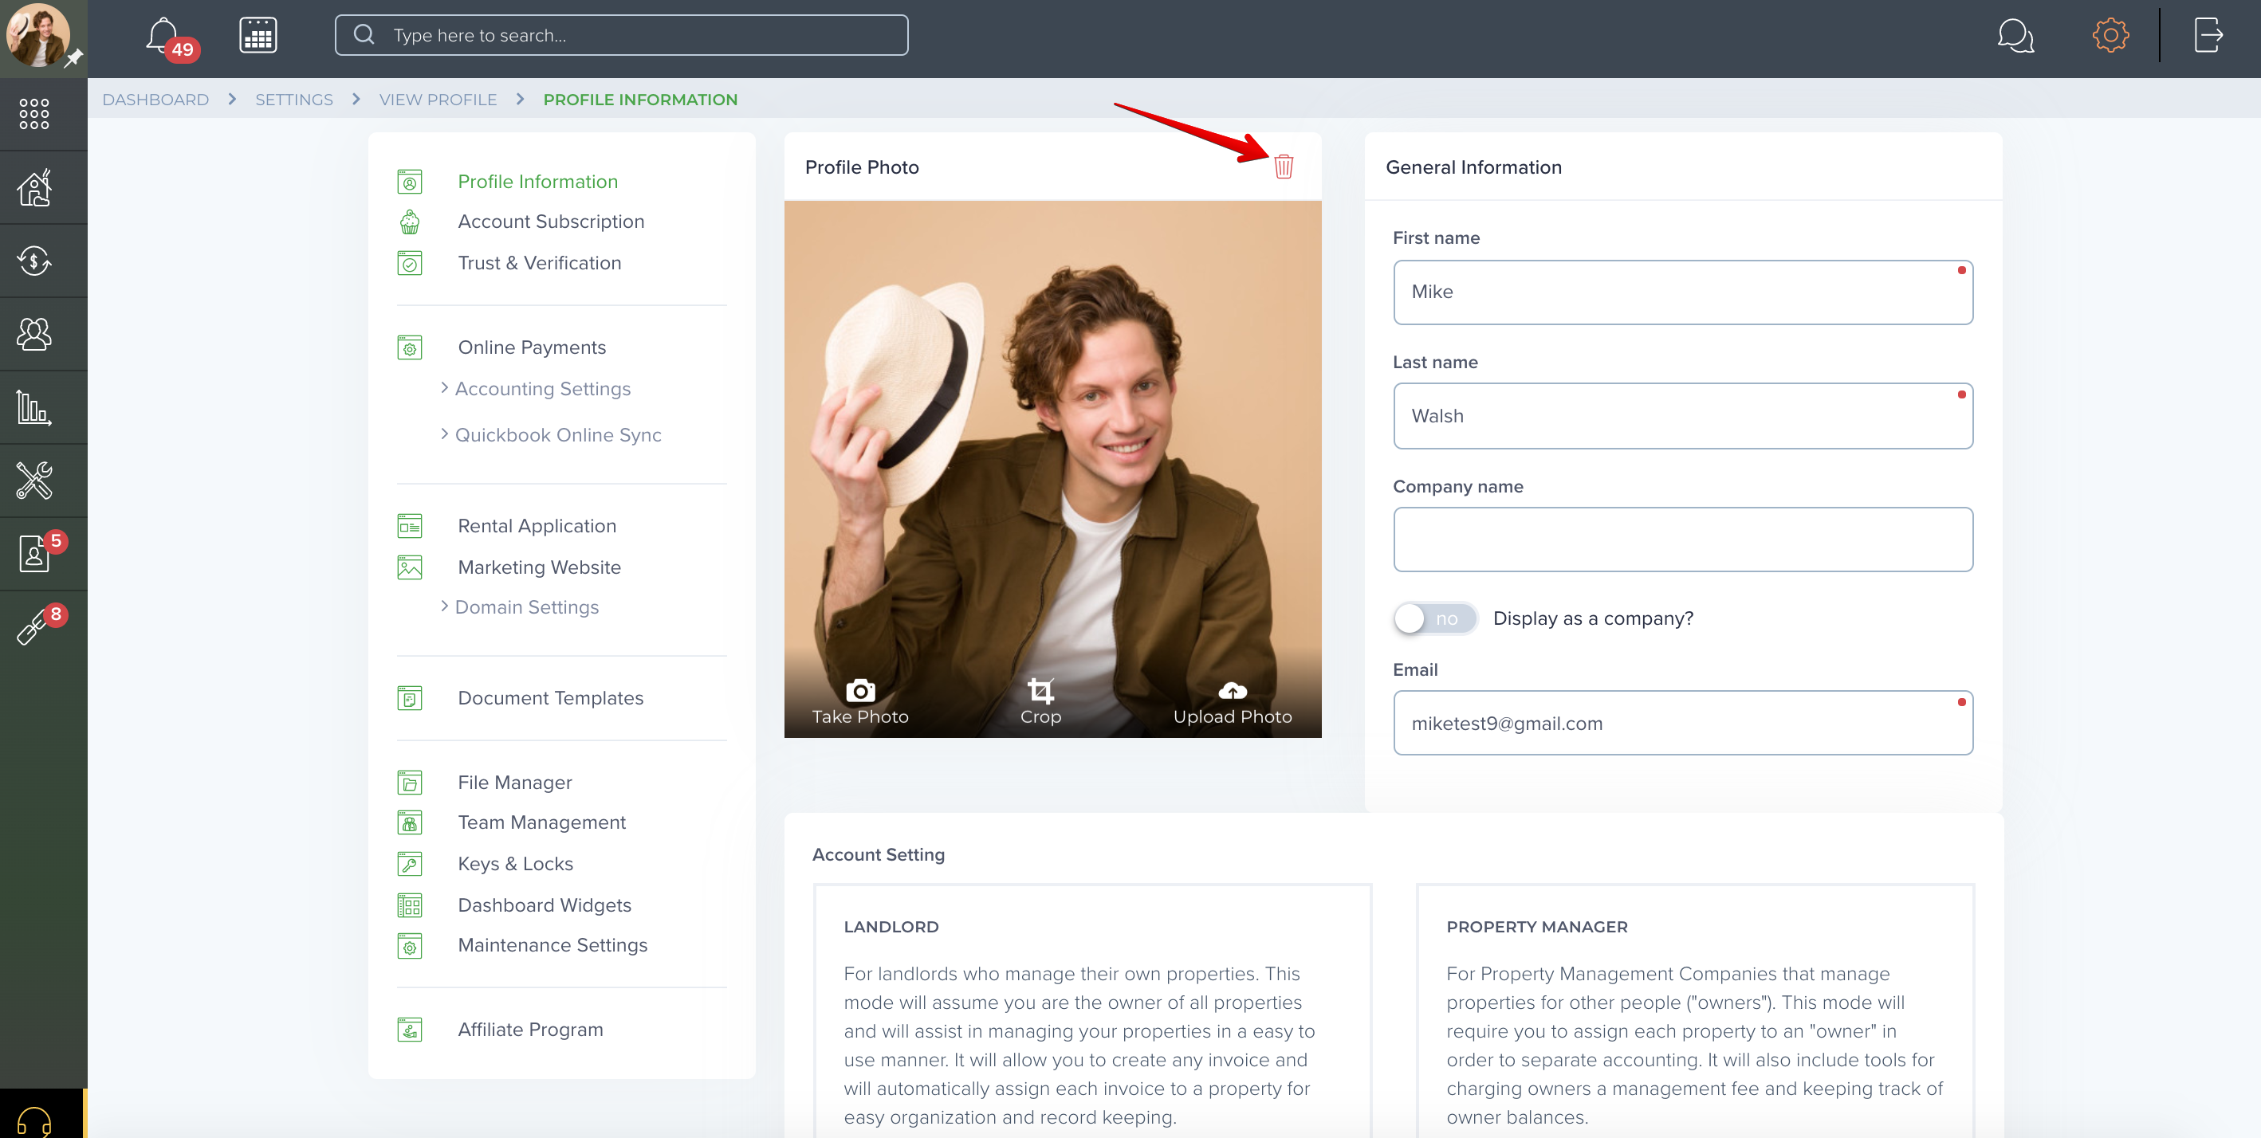Click the Marketing Website image icon

pos(410,567)
